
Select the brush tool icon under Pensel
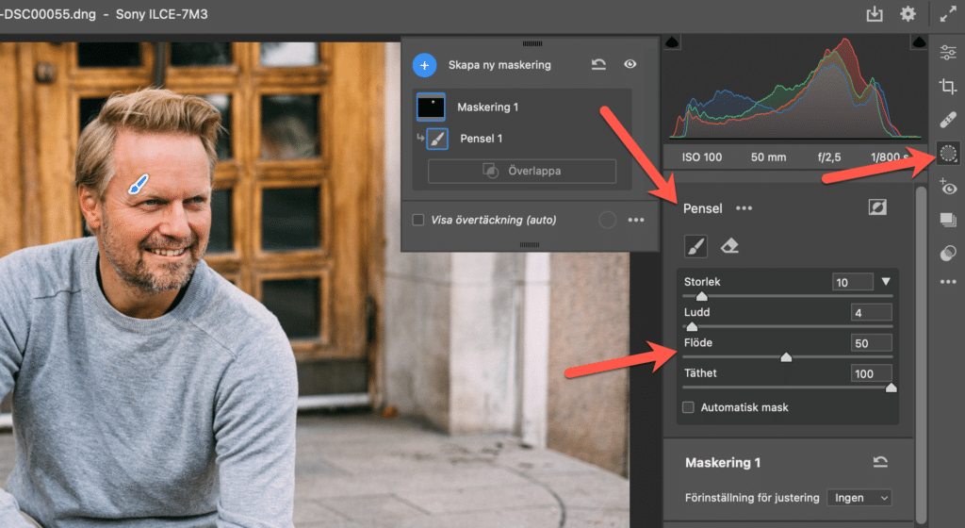695,246
